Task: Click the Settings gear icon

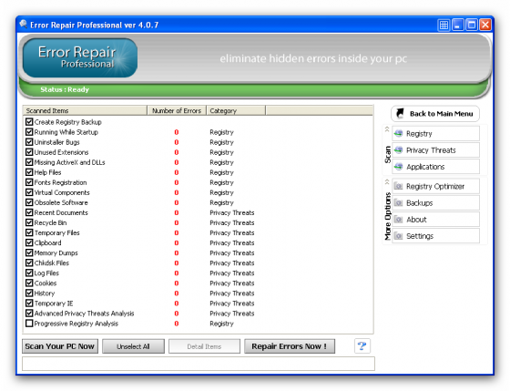Action: point(399,236)
